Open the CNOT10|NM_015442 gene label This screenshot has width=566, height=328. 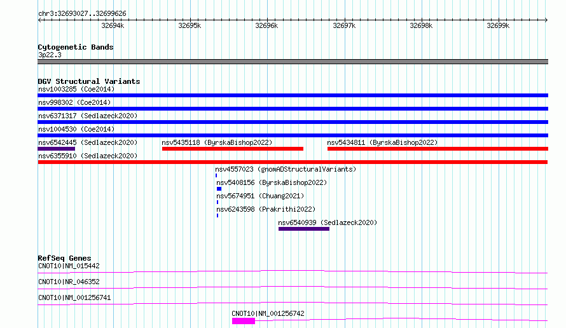coord(69,266)
